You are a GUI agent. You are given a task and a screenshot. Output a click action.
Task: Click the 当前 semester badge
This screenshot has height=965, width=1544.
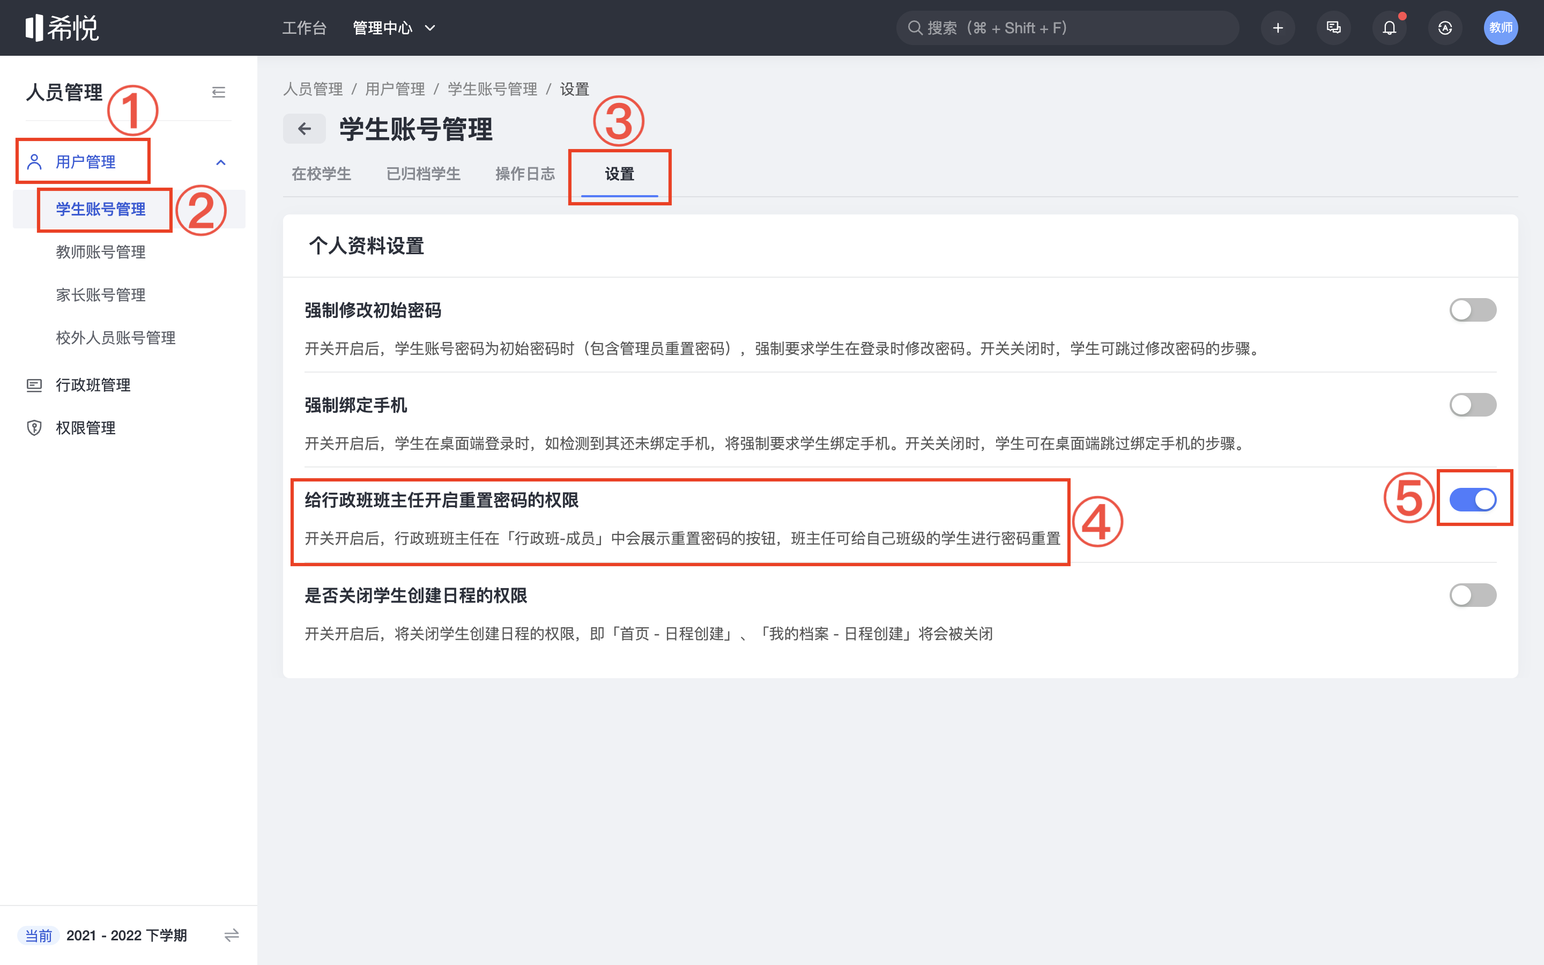coord(38,935)
